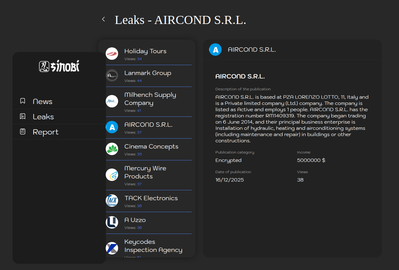Click the Sinobi logo in the sidebar
The height and width of the screenshot is (270, 399).
pyautogui.click(x=59, y=66)
